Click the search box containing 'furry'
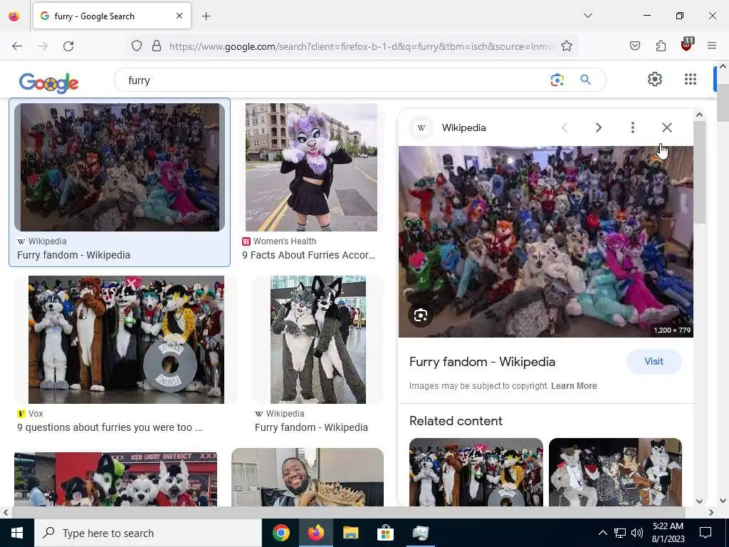This screenshot has height=547, width=729. tap(335, 80)
